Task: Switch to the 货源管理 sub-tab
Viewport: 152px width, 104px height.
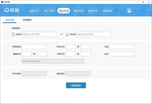Action: pyautogui.click(x=27, y=20)
